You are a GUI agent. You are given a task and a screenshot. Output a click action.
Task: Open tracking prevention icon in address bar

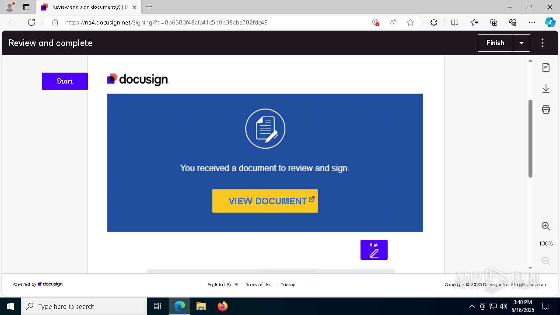coord(375,22)
